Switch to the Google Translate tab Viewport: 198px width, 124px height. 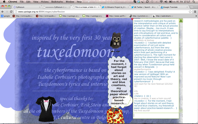(174, 7)
